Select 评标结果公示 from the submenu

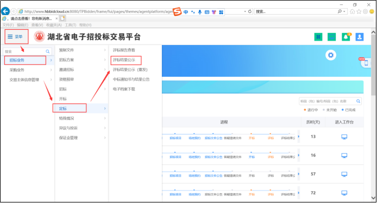pyautogui.click(x=124, y=60)
